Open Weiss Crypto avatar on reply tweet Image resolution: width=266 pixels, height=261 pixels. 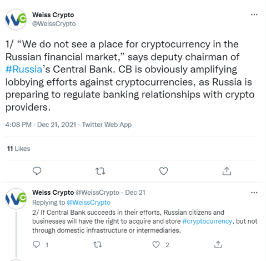[x=16, y=199]
